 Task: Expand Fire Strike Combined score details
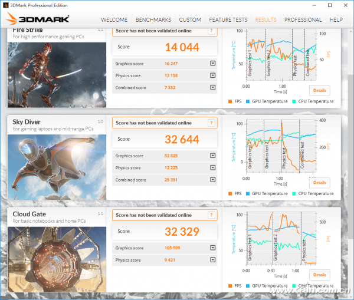pos(212,87)
